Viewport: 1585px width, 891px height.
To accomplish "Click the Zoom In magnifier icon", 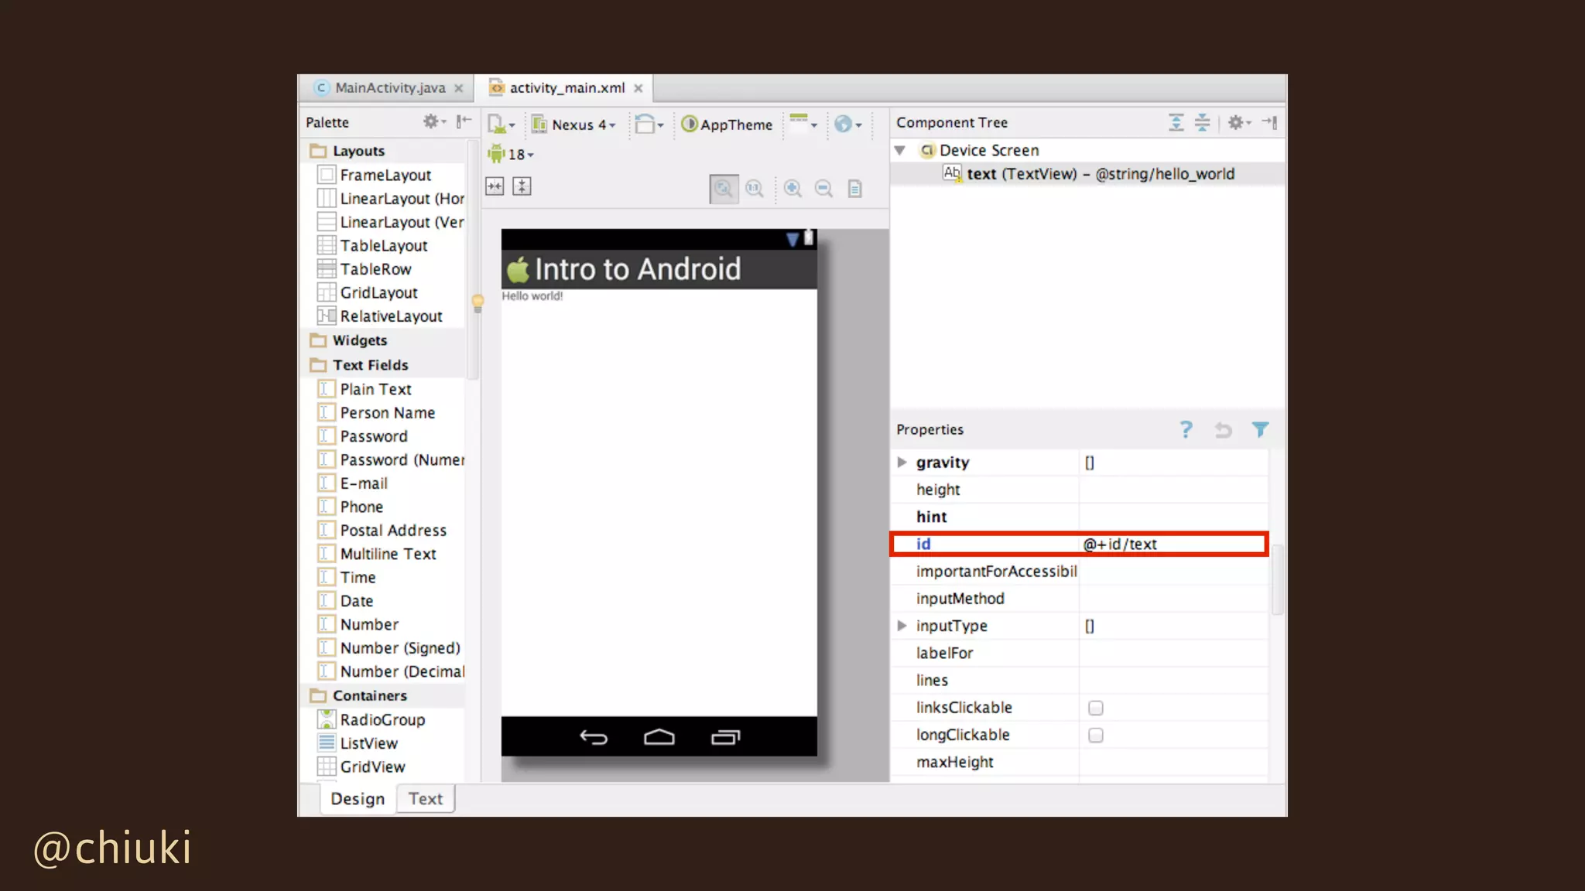I will 792,189.
